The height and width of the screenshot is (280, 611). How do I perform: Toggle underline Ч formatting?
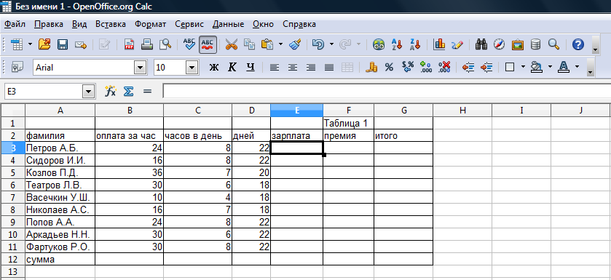click(251, 68)
